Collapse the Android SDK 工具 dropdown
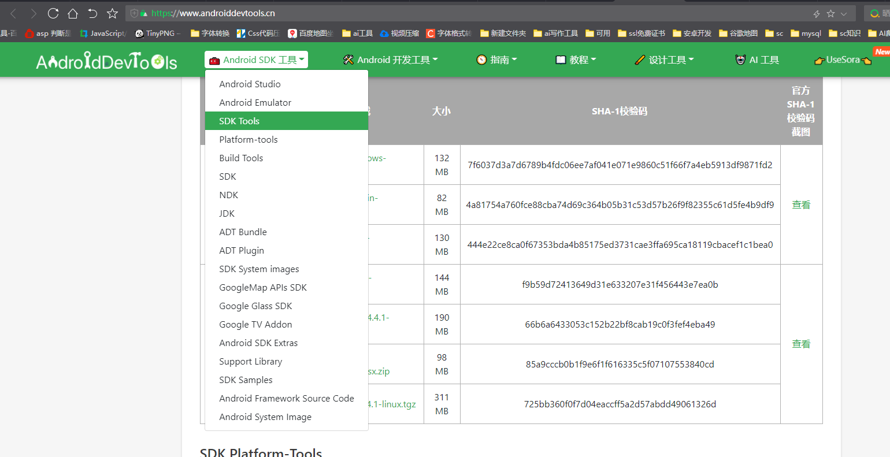The height and width of the screenshot is (457, 890). (x=256, y=60)
